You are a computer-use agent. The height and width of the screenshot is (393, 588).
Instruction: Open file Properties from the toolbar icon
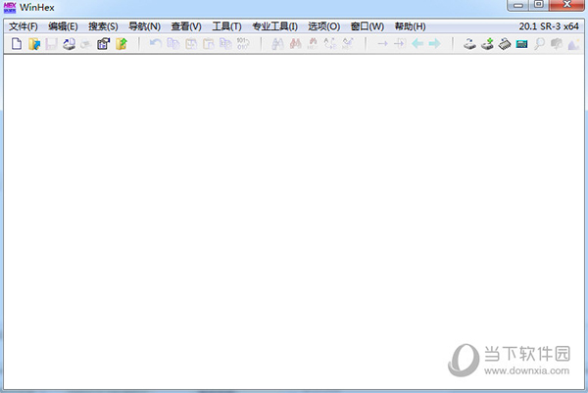pyautogui.click(x=104, y=44)
